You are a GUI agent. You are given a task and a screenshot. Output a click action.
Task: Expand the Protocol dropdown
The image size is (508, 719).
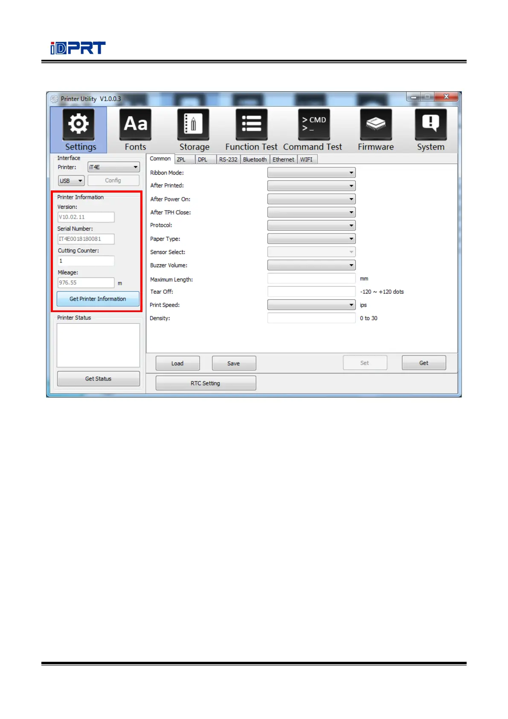311,225
